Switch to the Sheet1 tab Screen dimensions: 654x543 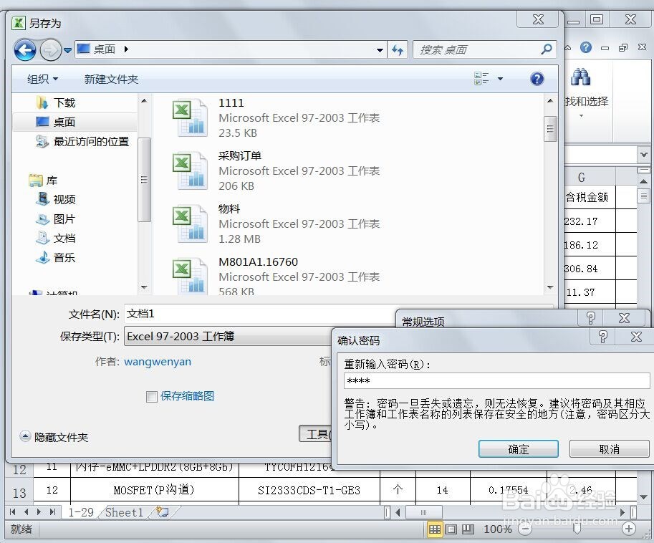pos(123,511)
